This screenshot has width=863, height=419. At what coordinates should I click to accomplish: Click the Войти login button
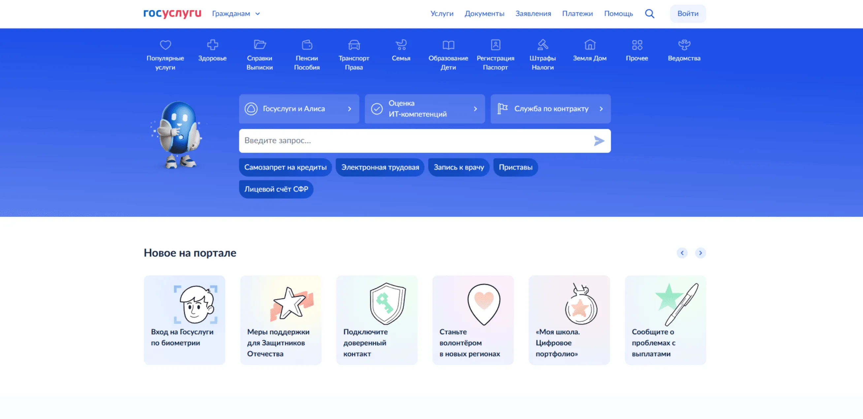pyautogui.click(x=688, y=14)
